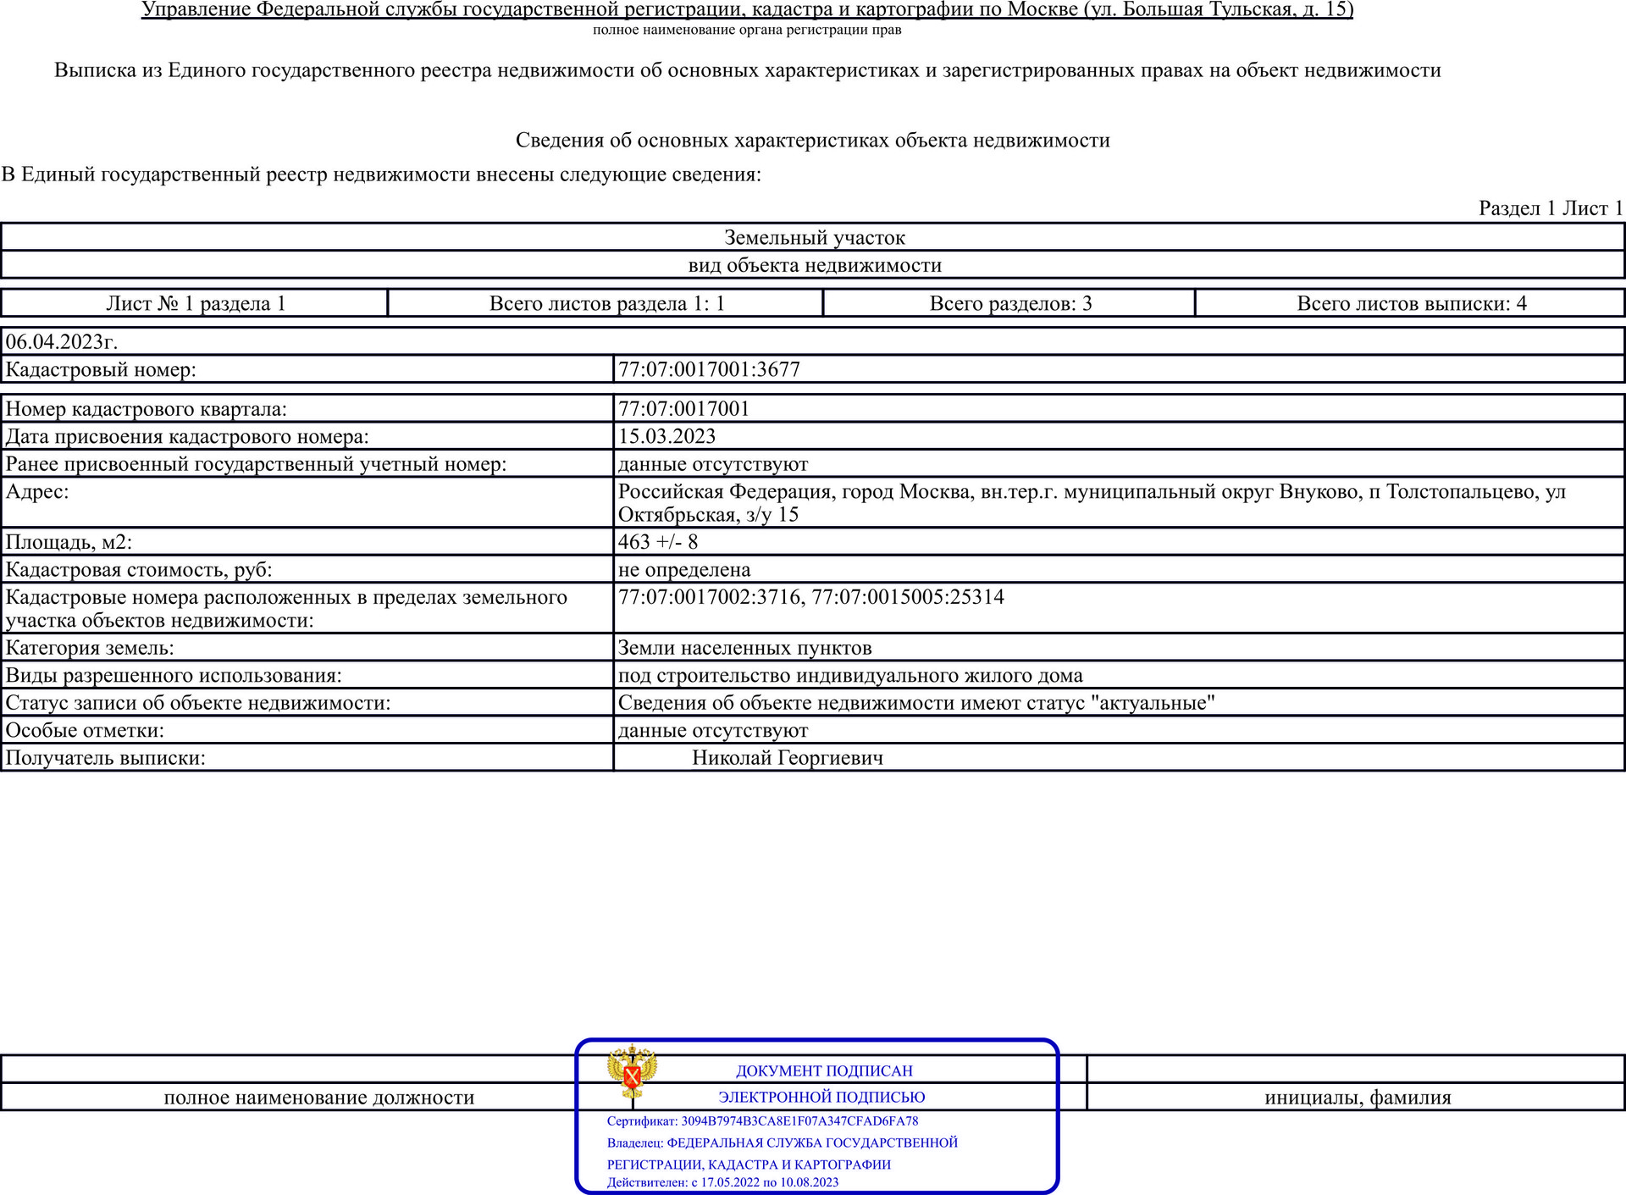Screen dimensions: 1626x1195
Task: Click the document header authority name
Action: (x=747, y=10)
